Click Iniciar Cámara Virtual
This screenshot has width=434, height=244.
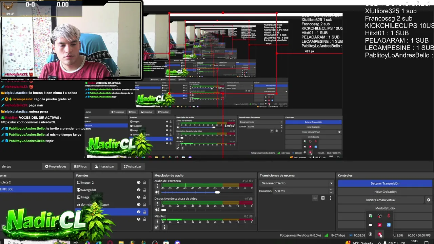point(381,200)
